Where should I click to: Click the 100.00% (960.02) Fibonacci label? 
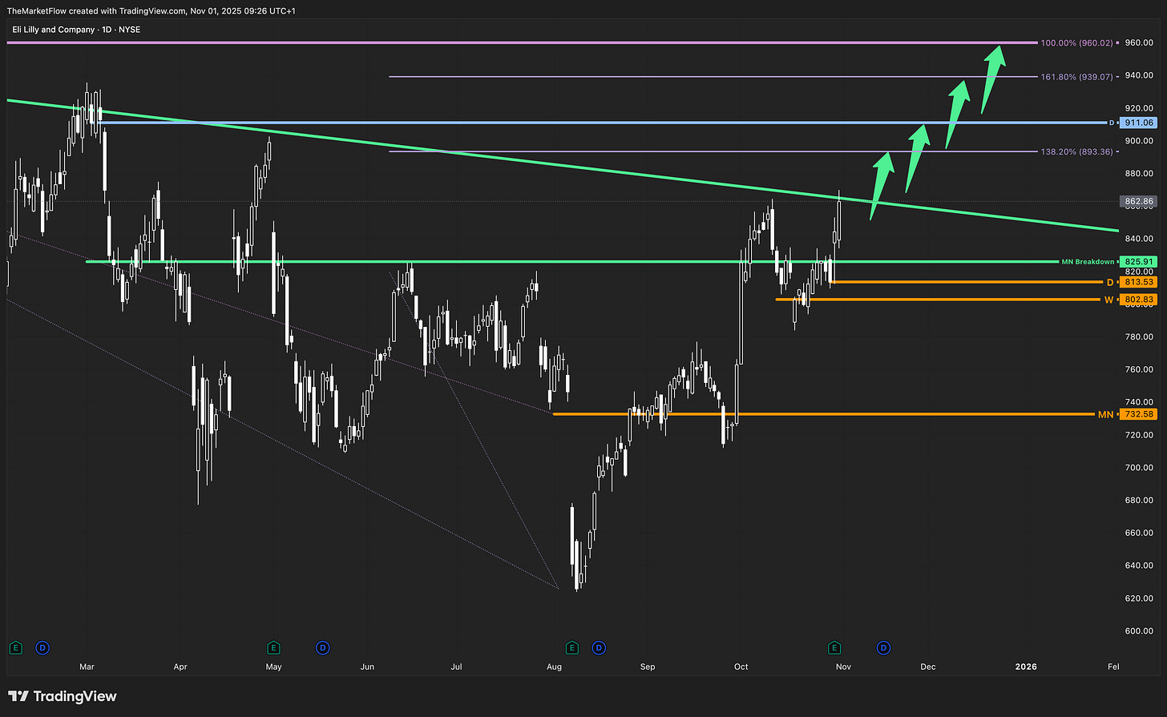point(1076,42)
